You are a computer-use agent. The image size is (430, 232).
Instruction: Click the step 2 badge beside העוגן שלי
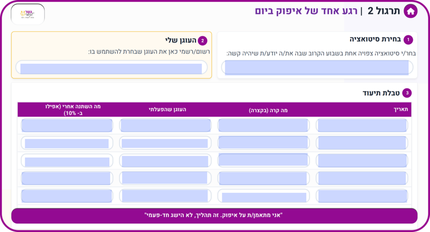coord(202,41)
